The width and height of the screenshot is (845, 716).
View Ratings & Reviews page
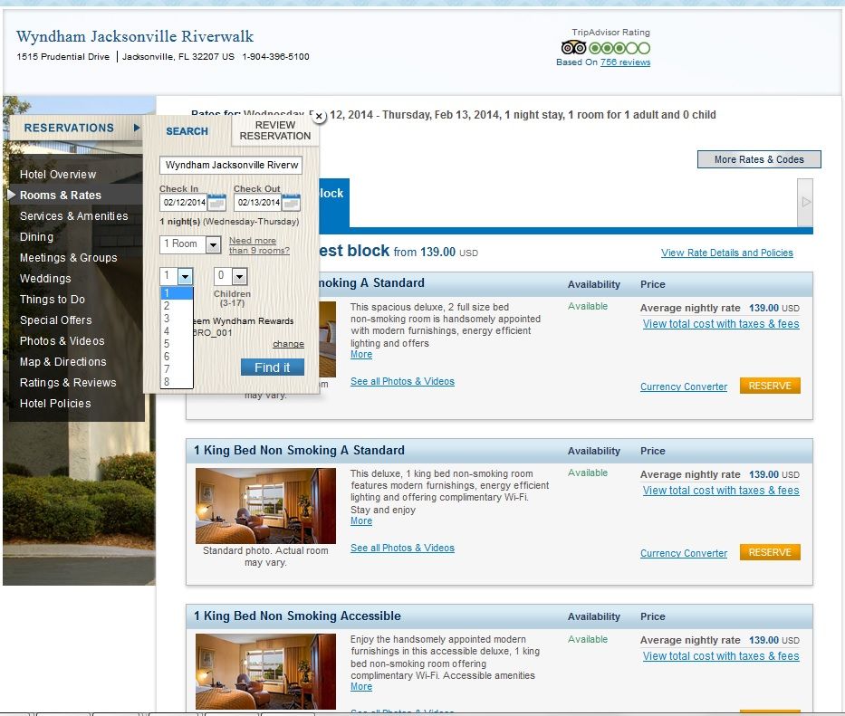pos(68,383)
